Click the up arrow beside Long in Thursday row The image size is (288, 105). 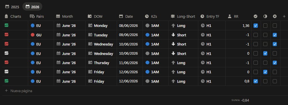click(173, 63)
